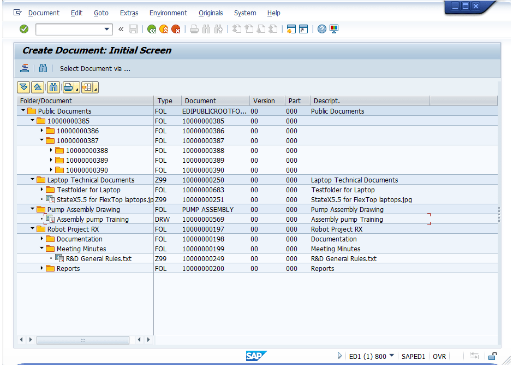Open the Originals menu
513x366 pixels.
point(211,13)
